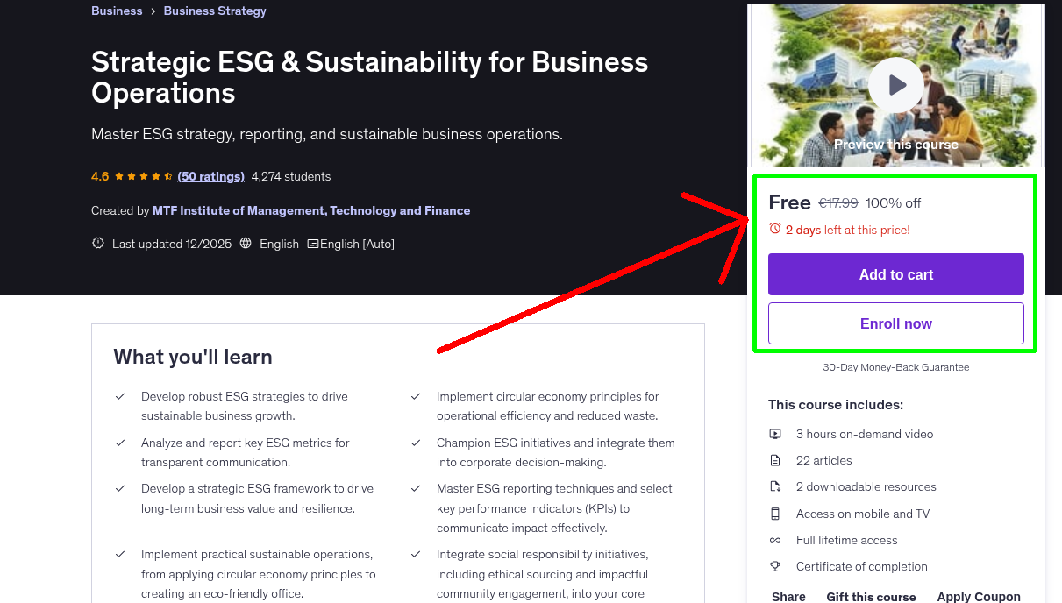Open the 50 ratings link

tap(210, 176)
